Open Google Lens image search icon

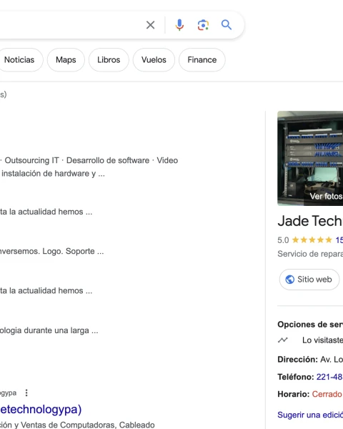203,25
